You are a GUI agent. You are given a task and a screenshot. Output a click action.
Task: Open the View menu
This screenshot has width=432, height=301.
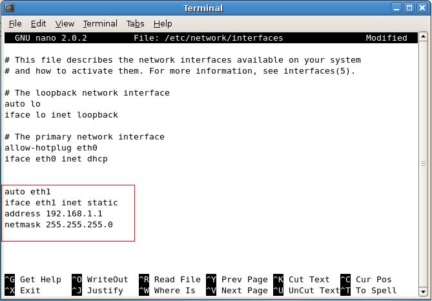(x=65, y=24)
